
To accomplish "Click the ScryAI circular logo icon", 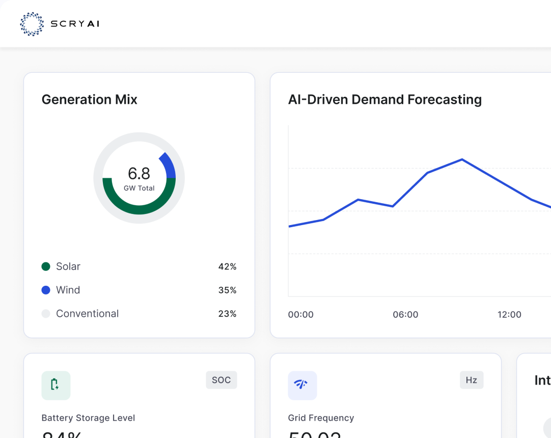I will 32,24.
